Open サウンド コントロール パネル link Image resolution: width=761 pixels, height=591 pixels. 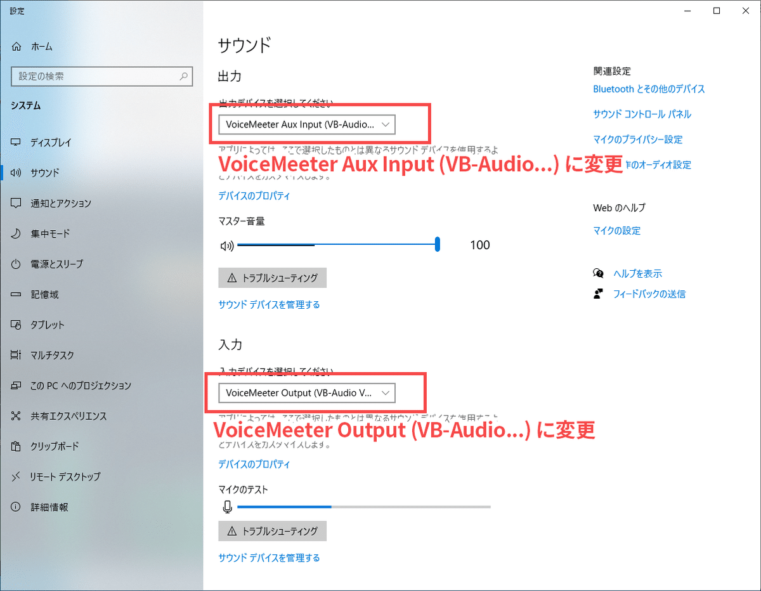pos(642,114)
